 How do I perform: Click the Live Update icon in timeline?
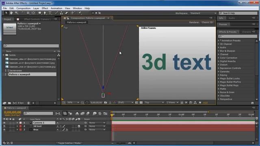click(x=65, y=114)
